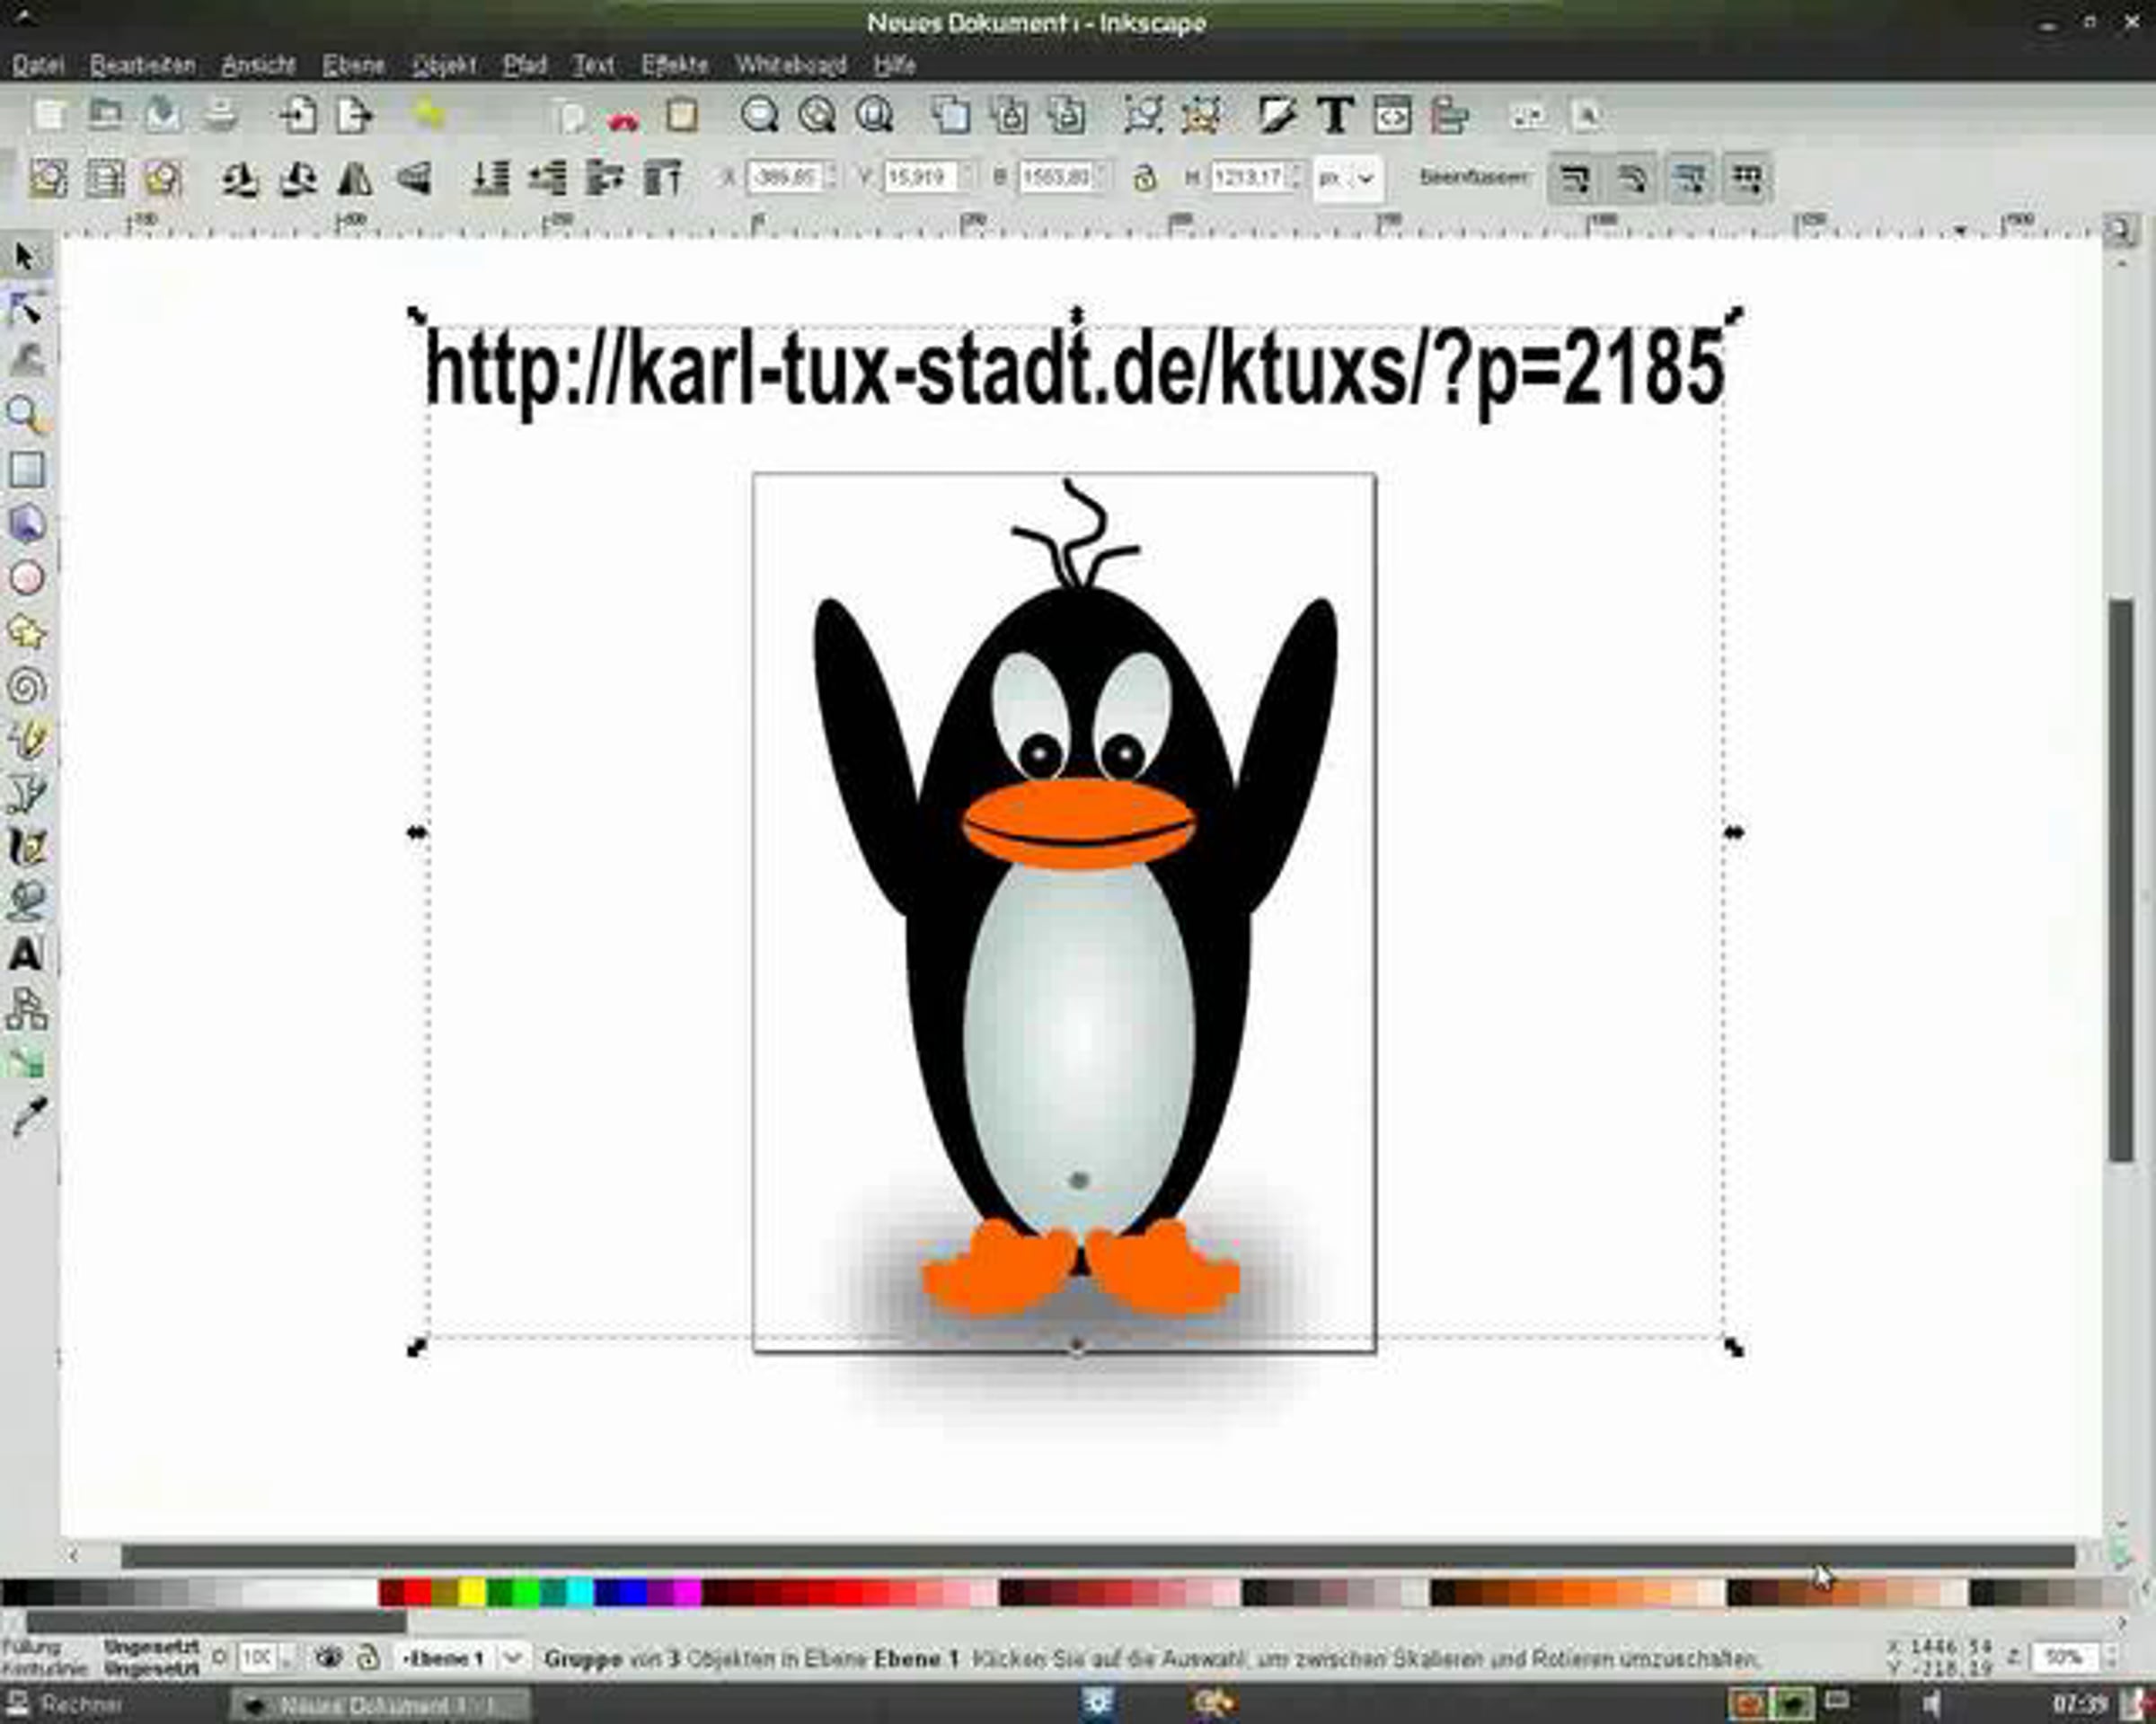Toggle scale stroke width affect button

pyautogui.click(x=1575, y=179)
